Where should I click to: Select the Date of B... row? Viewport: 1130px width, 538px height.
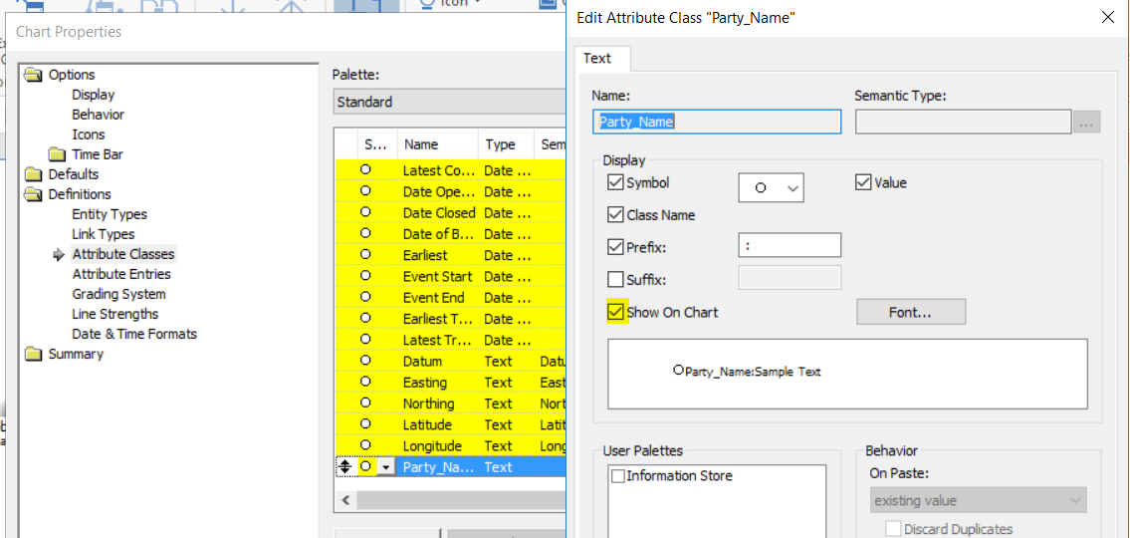[x=450, y=234]
